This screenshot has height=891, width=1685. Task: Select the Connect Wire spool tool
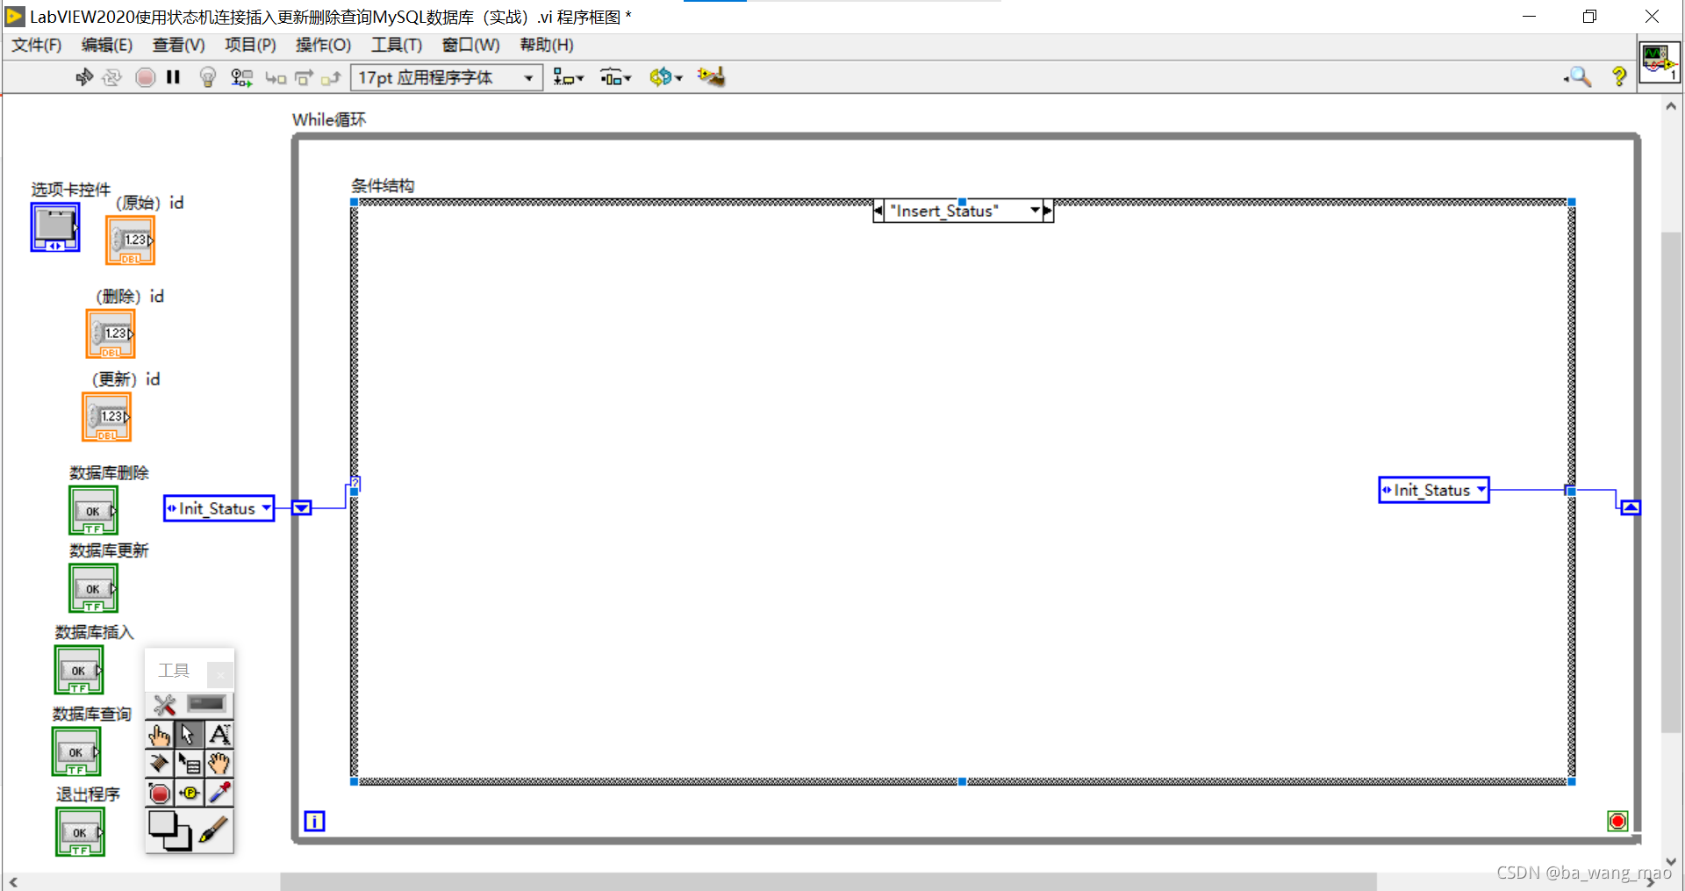[160, 764]
